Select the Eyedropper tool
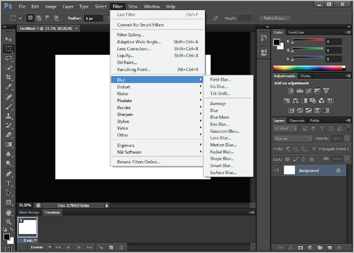This screenshot has width=354, height=253. (8, 87)
